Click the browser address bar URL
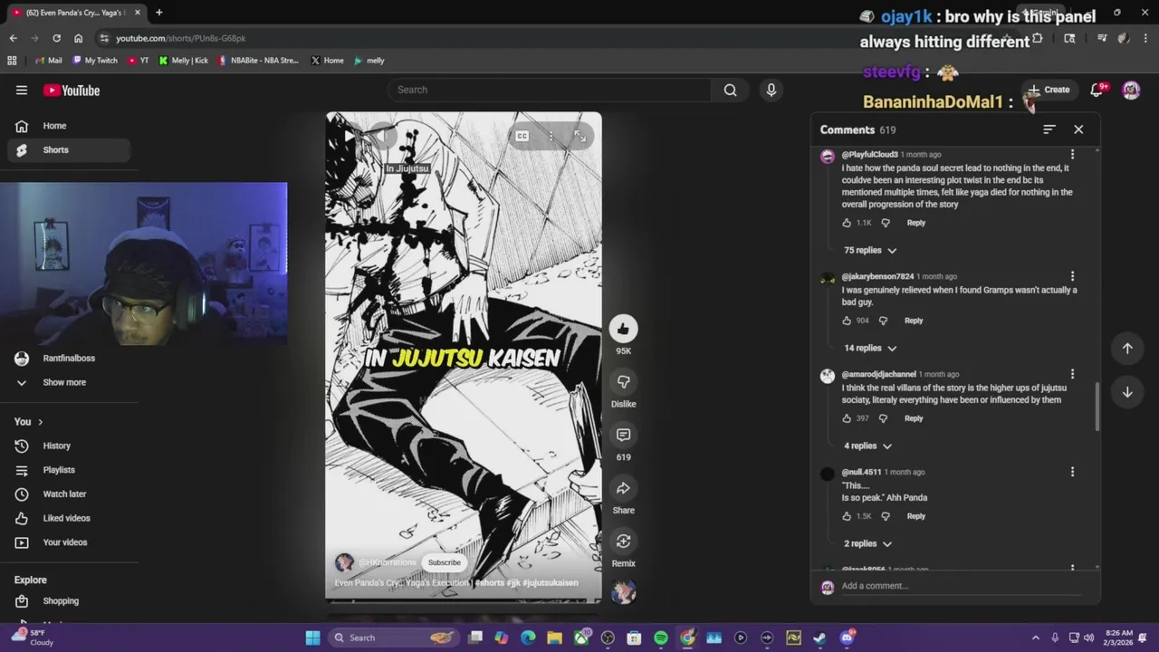The height and width of the screenshot is (652, 1159). click(181, 38)
